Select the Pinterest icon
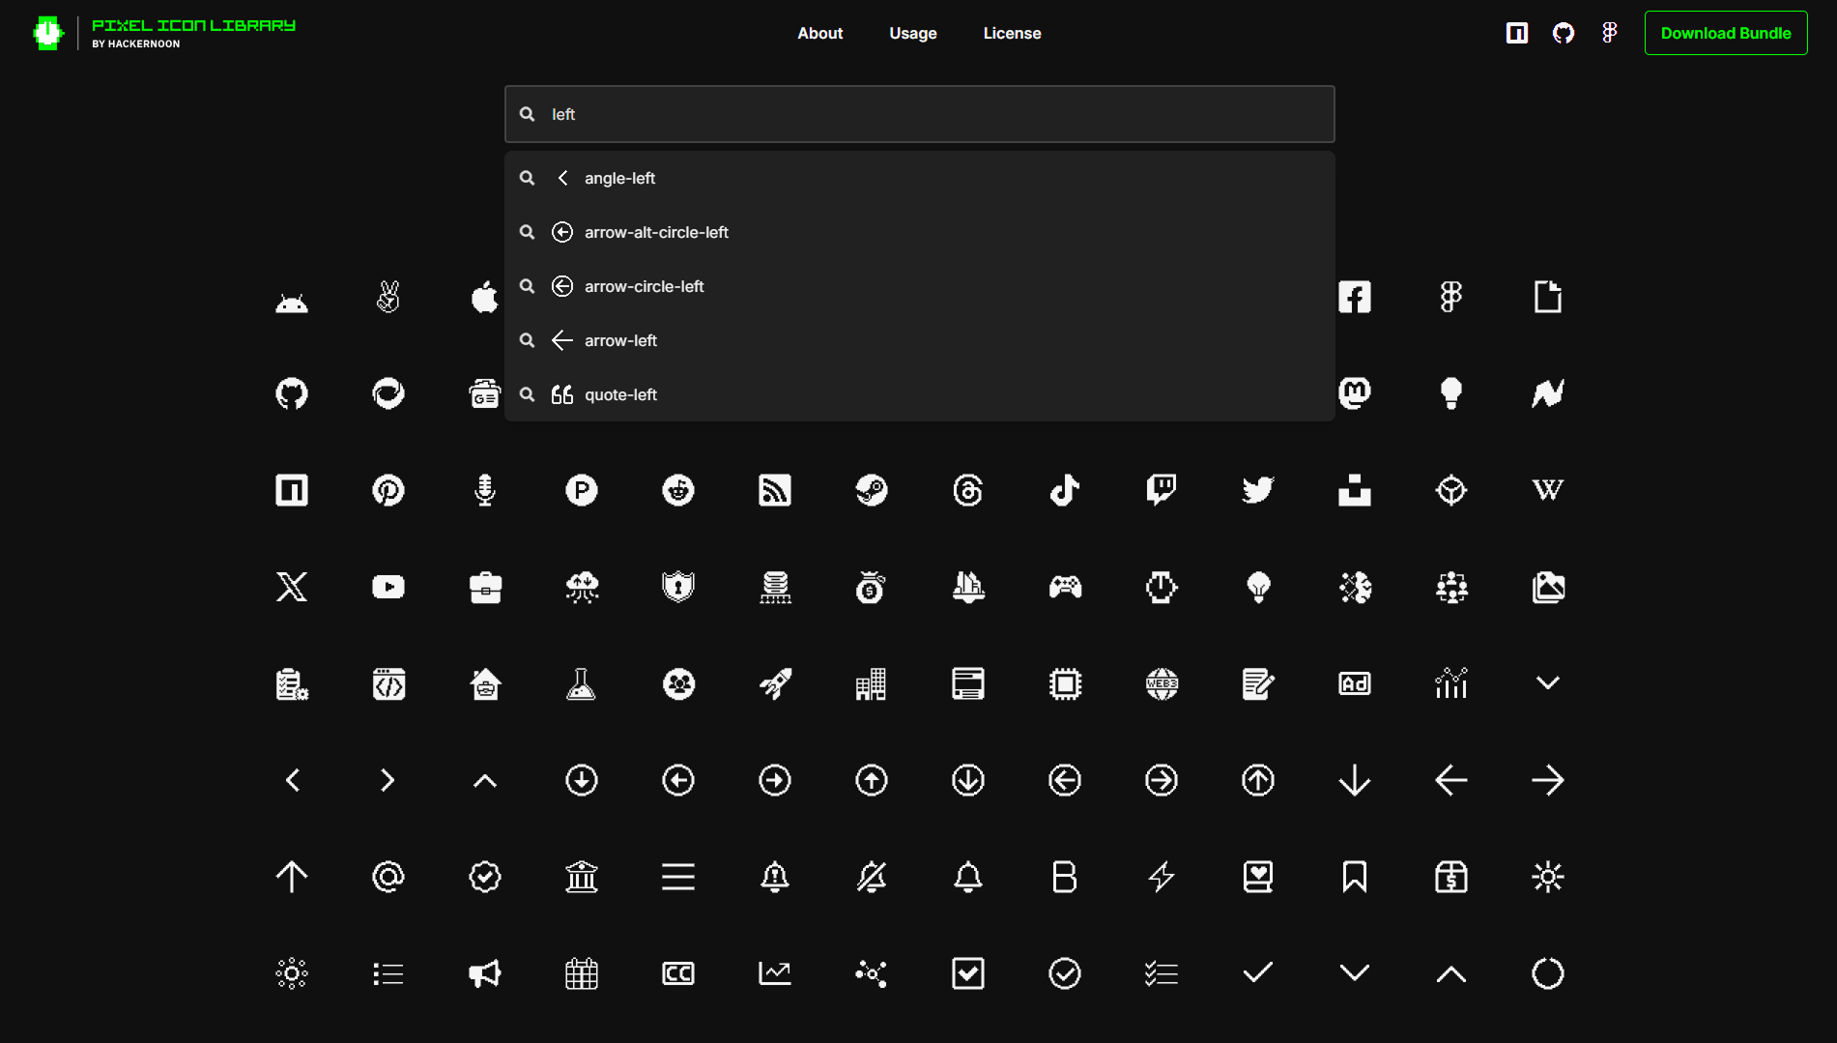This screenshot has width=1837, height=1043. coord(388,490)
